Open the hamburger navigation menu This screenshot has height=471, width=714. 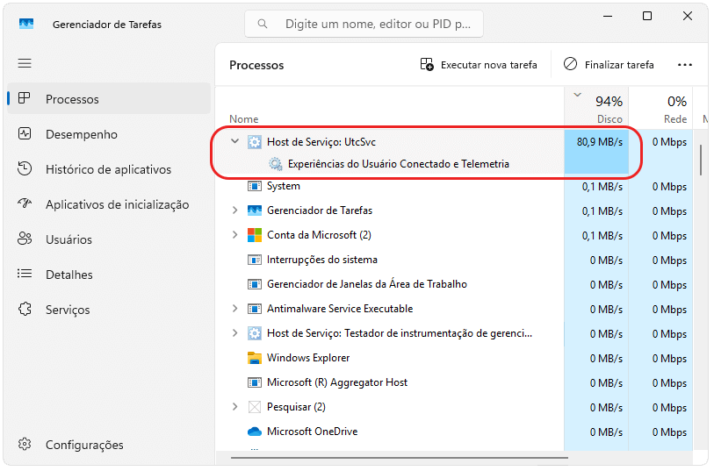25,63
